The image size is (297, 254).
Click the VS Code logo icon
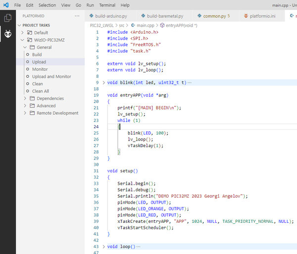[x=6, y=5]
